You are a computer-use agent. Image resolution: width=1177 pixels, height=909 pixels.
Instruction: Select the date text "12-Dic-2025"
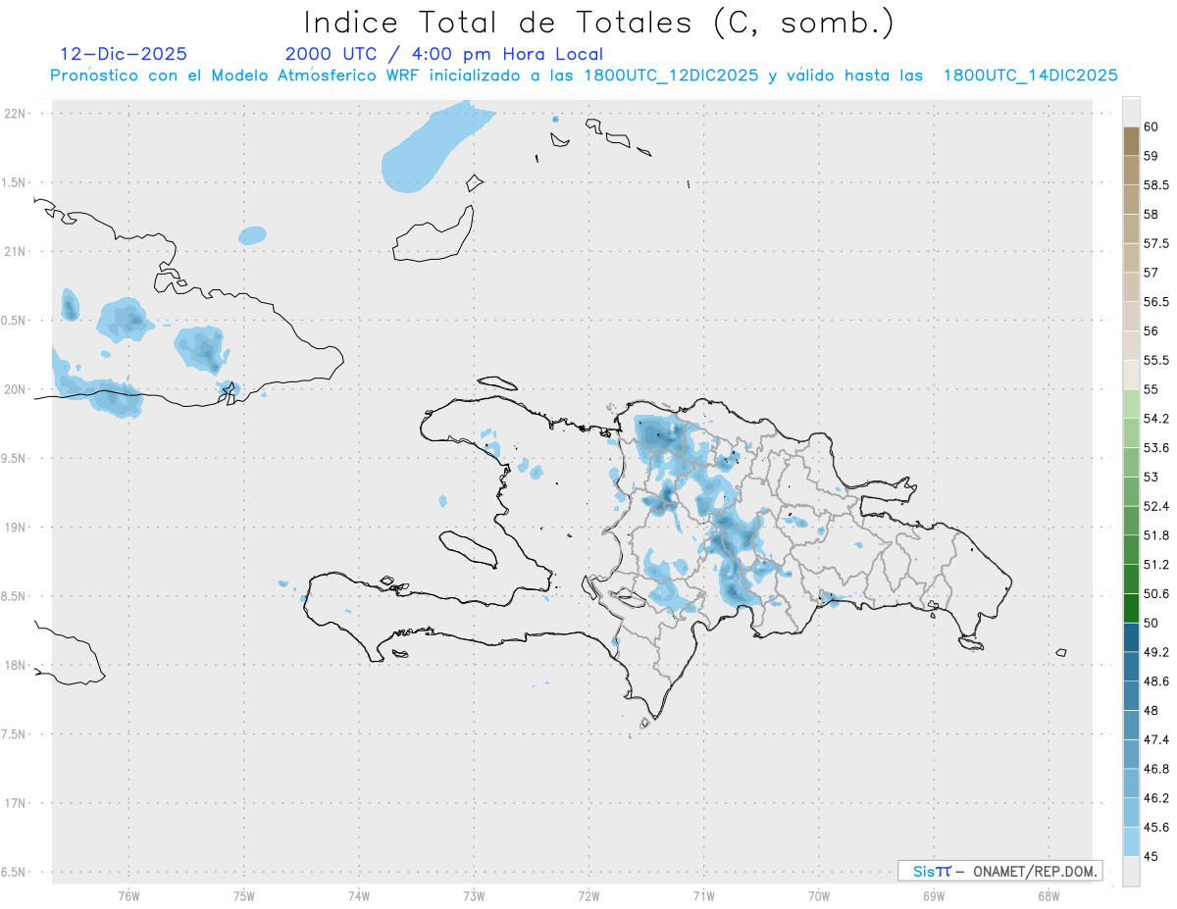pos(124,54)
